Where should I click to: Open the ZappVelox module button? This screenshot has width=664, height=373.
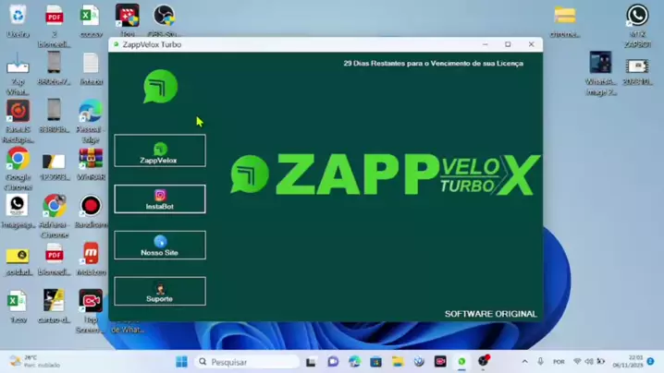point(160,150)
